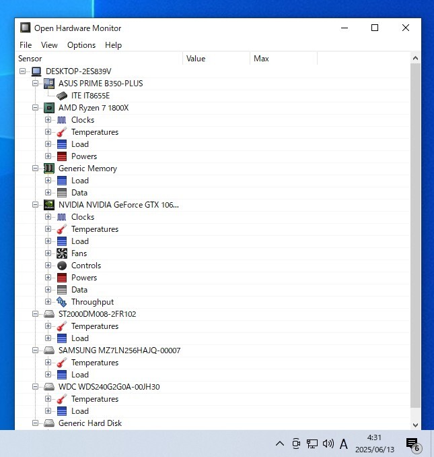The width and height of the screenshot is (434, 457).
Task: Open the File menu
Action: (x=26, y=45)
